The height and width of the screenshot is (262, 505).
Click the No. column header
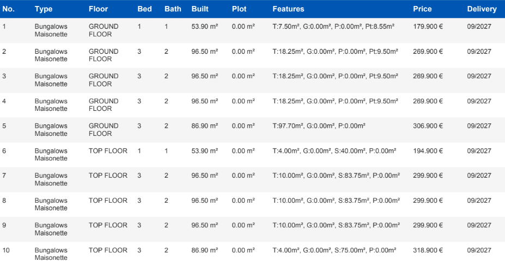click(x=9, y=9)
